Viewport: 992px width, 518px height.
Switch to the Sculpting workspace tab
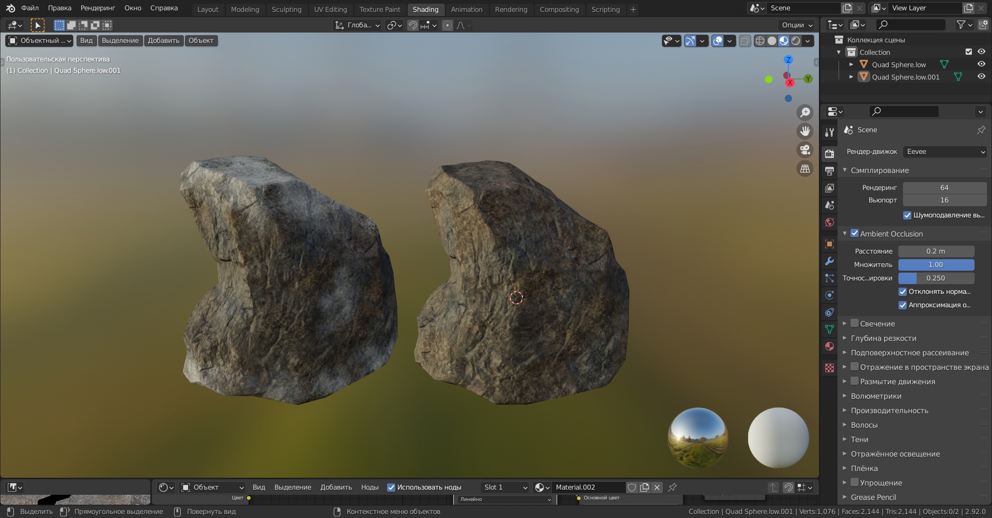click(286, 9)
